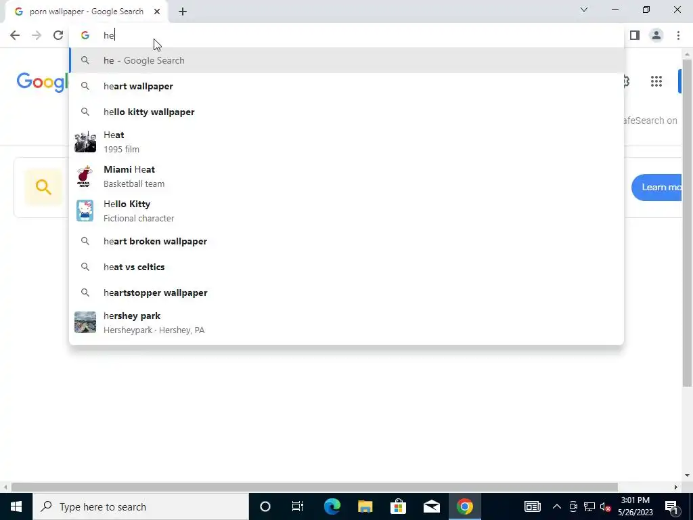Click the Google logo on the page

[x=43, y=82]
